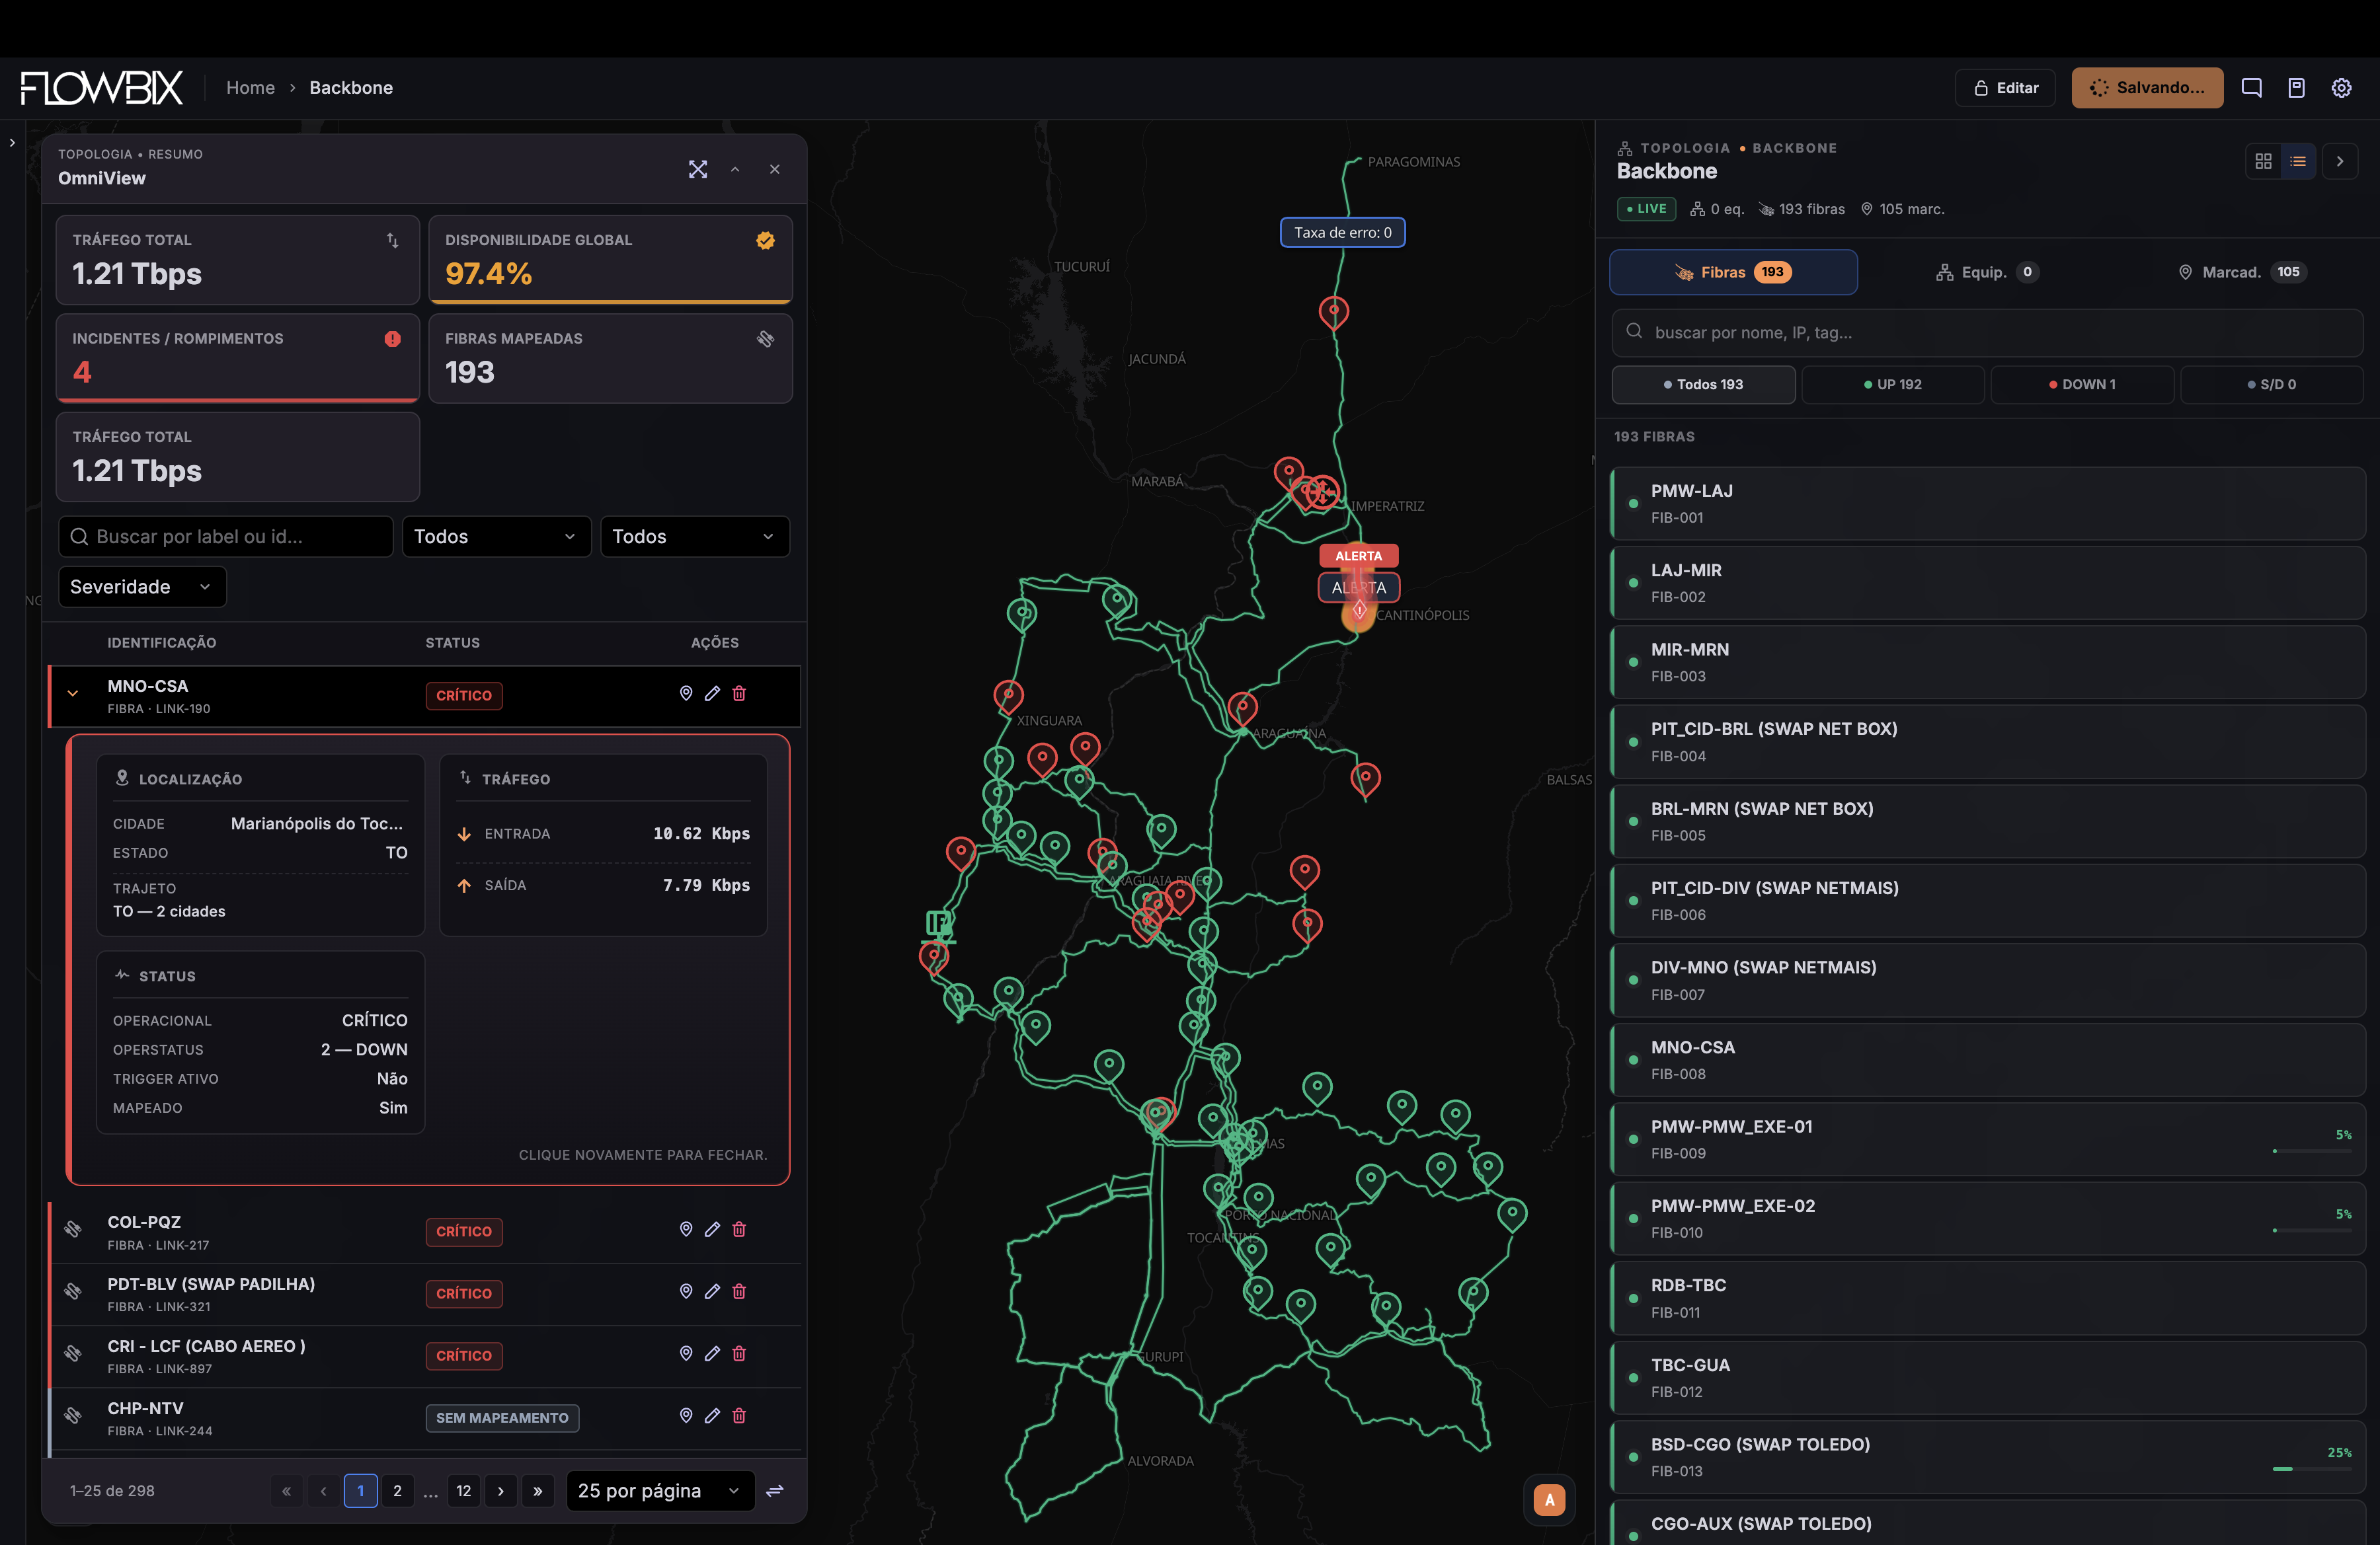
Task: Switch to the Equip. tab
Action: (x=1986, y=272)
